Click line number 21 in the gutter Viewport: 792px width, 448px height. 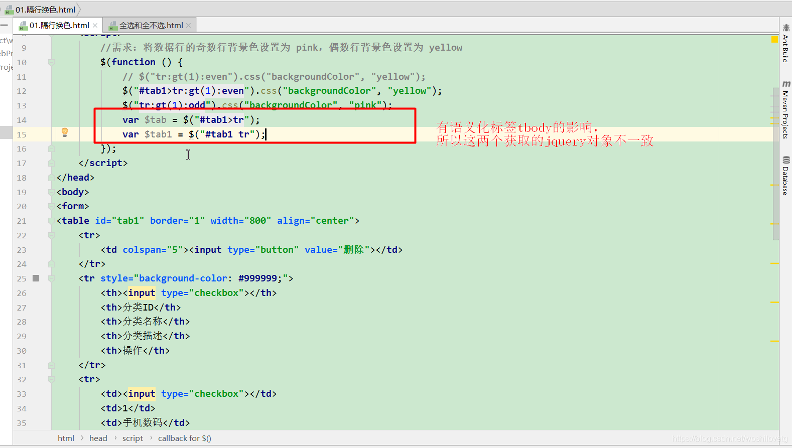pos(22,221)
